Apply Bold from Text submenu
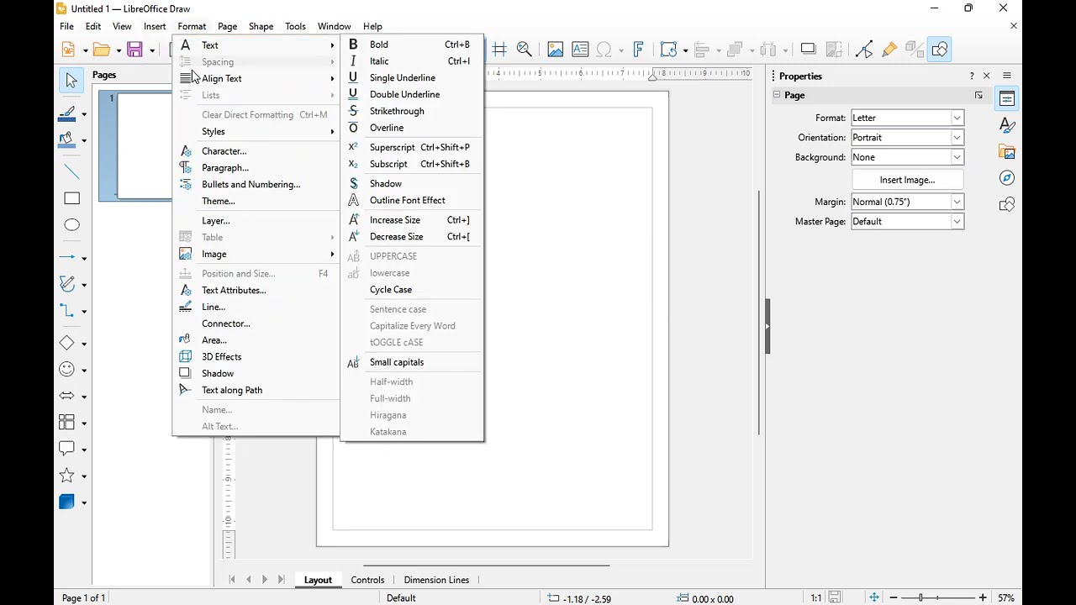Screen dimensions: 1076x605 point(412,45)
